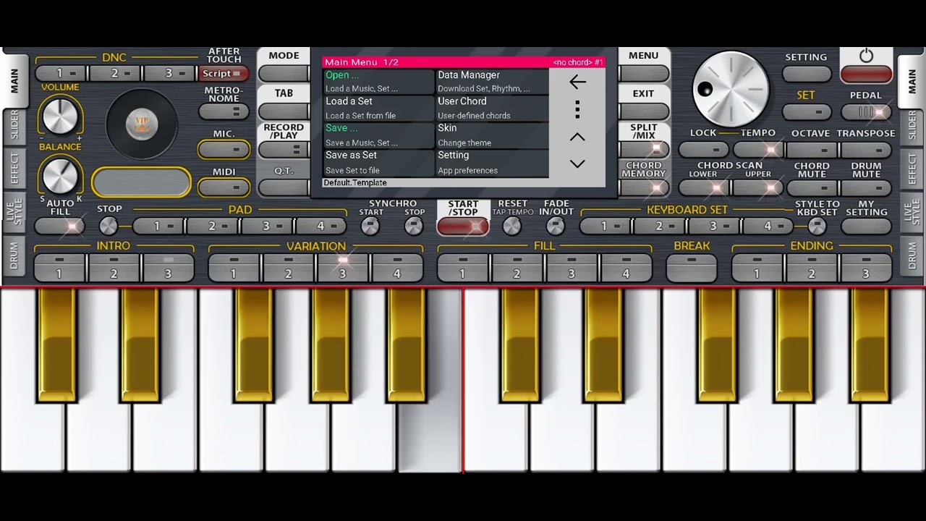
Task: Toggle the MIDI button
Action: tap(224, 187)
